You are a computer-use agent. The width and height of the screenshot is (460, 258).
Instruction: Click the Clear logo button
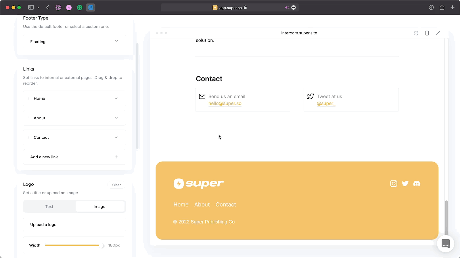(116, 185)
